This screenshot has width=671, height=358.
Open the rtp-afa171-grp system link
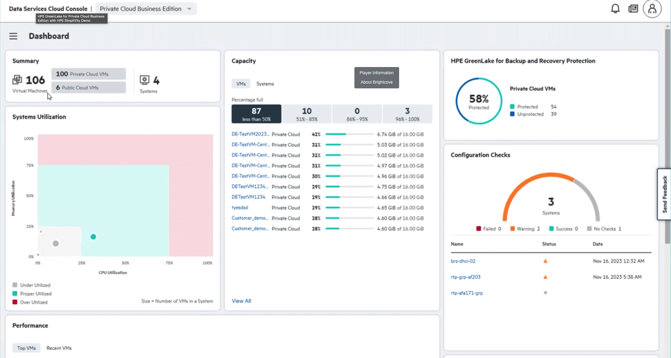(467, 293)
